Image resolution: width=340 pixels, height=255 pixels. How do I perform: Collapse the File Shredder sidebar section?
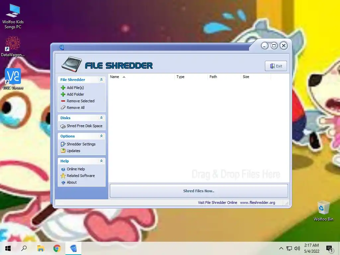pyautogui.click(x=101, y=80)
